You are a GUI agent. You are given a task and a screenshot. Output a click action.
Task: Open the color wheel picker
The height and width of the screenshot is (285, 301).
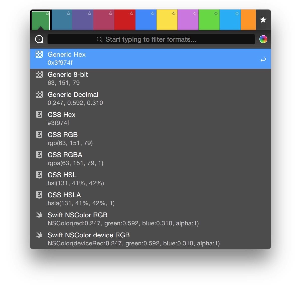point(263,39)
